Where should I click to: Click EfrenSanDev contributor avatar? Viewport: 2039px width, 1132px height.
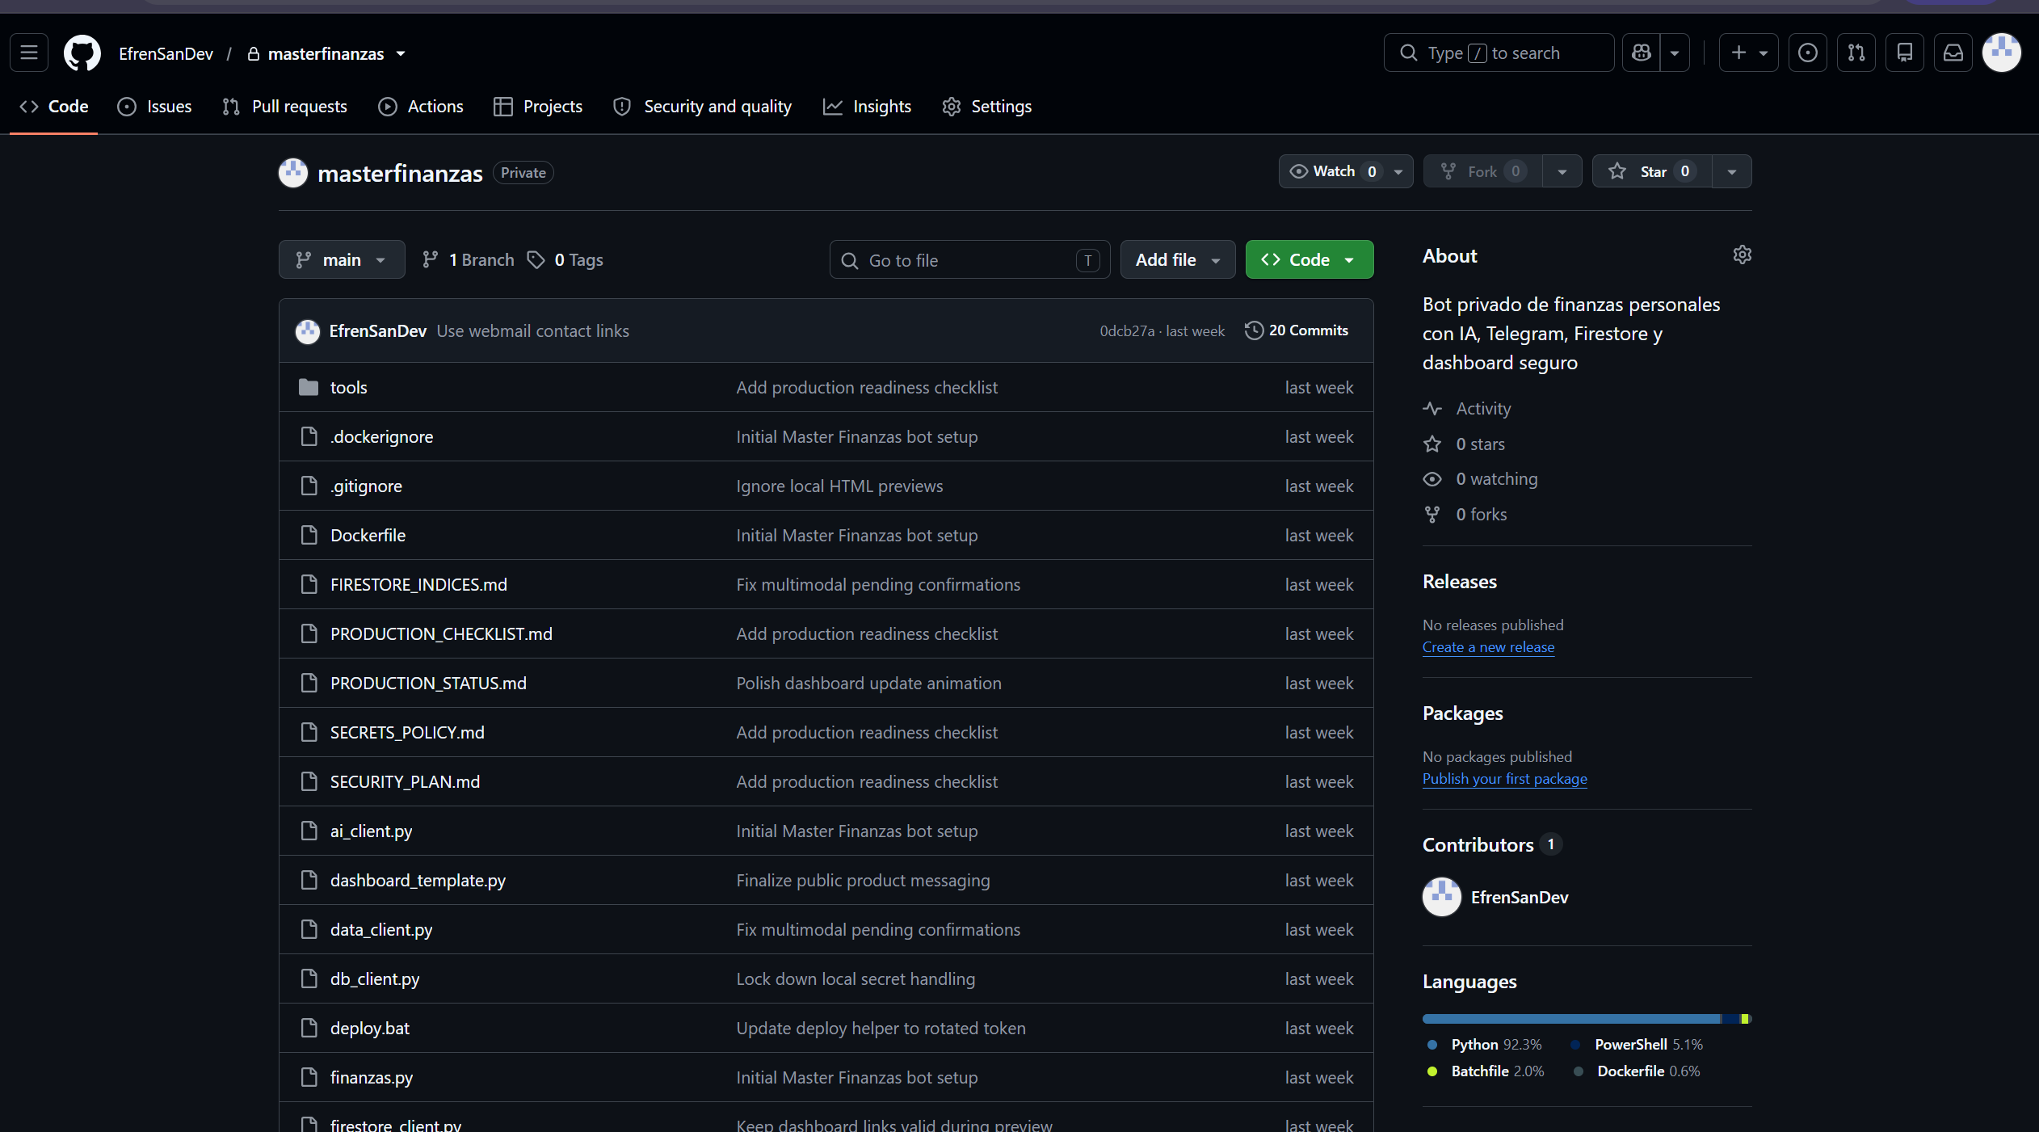pos(1442,898)
